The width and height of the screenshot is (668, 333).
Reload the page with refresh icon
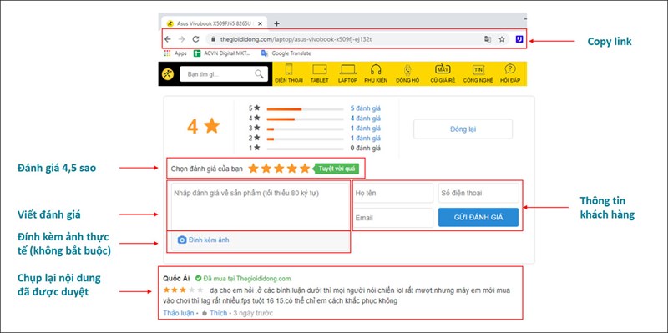(x=195, y=39)
